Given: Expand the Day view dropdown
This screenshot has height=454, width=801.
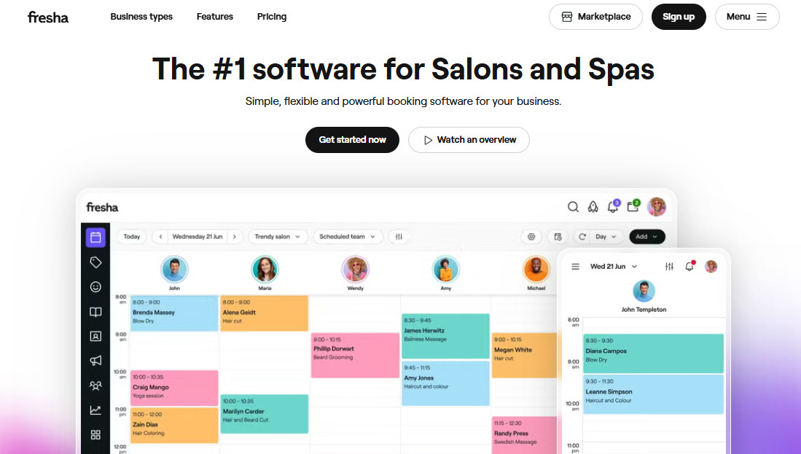Looking at the screenshot, I should click(606, 236).
